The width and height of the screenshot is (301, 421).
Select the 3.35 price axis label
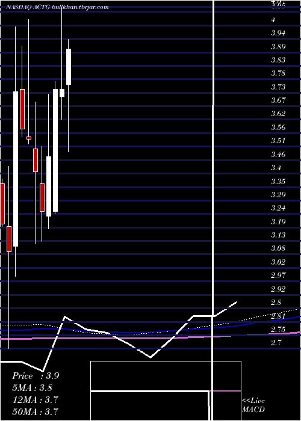click(278, 181)
